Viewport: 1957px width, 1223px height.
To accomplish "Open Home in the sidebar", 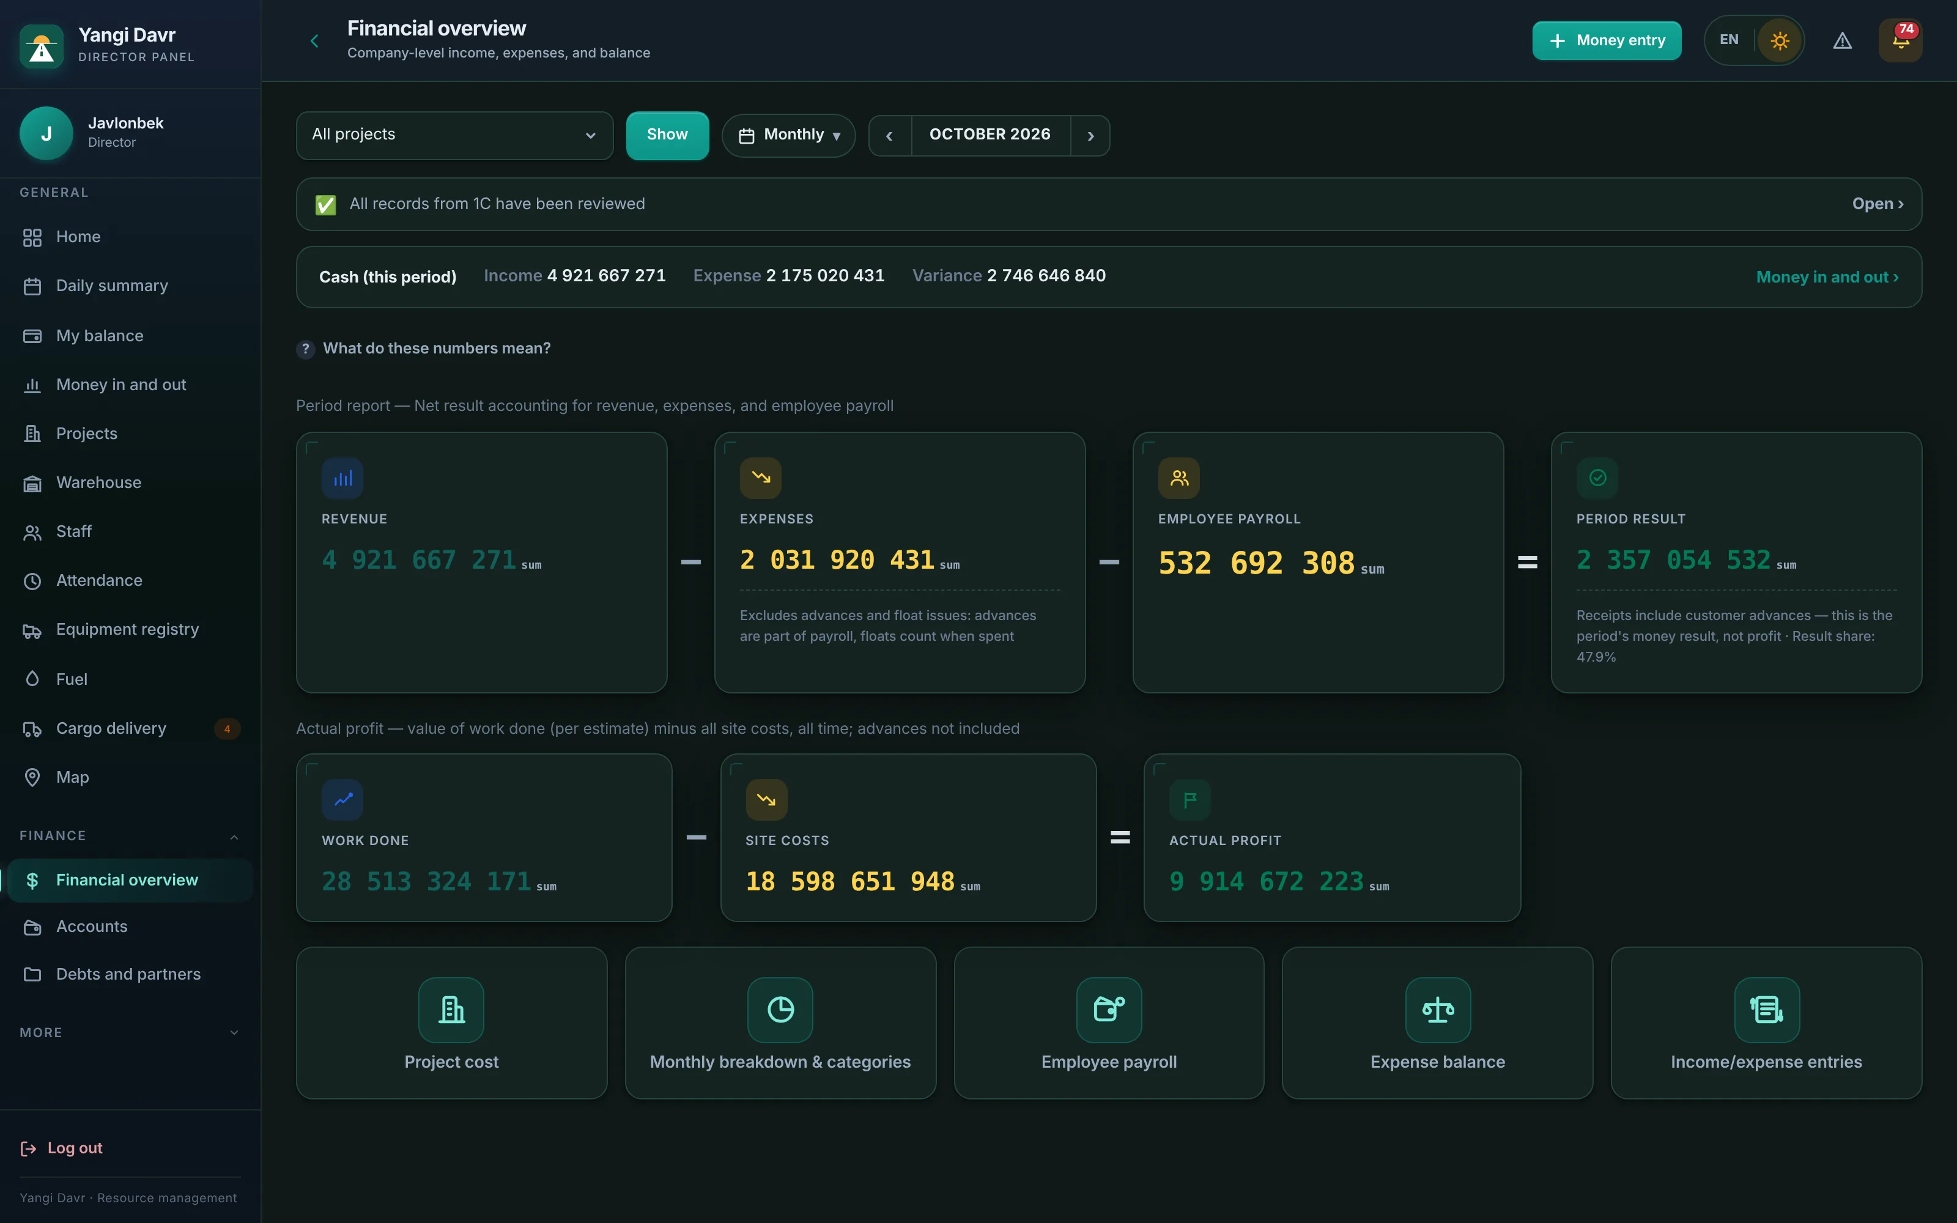I will click(x=130, y=237).
